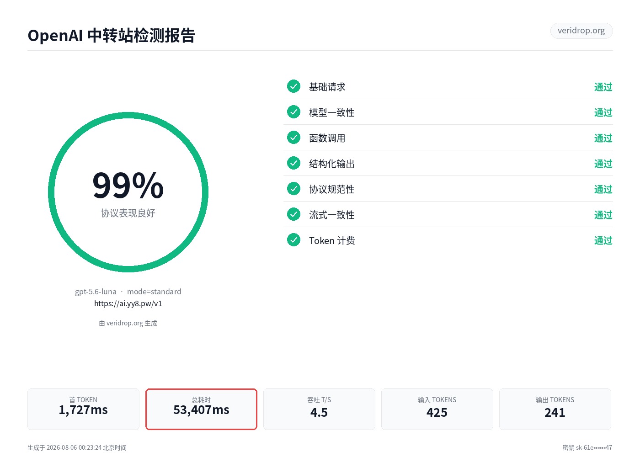Screen dimensions: 640x457
Task: Click the check icon next to 流式一致性
Action: tap(293, 214)
